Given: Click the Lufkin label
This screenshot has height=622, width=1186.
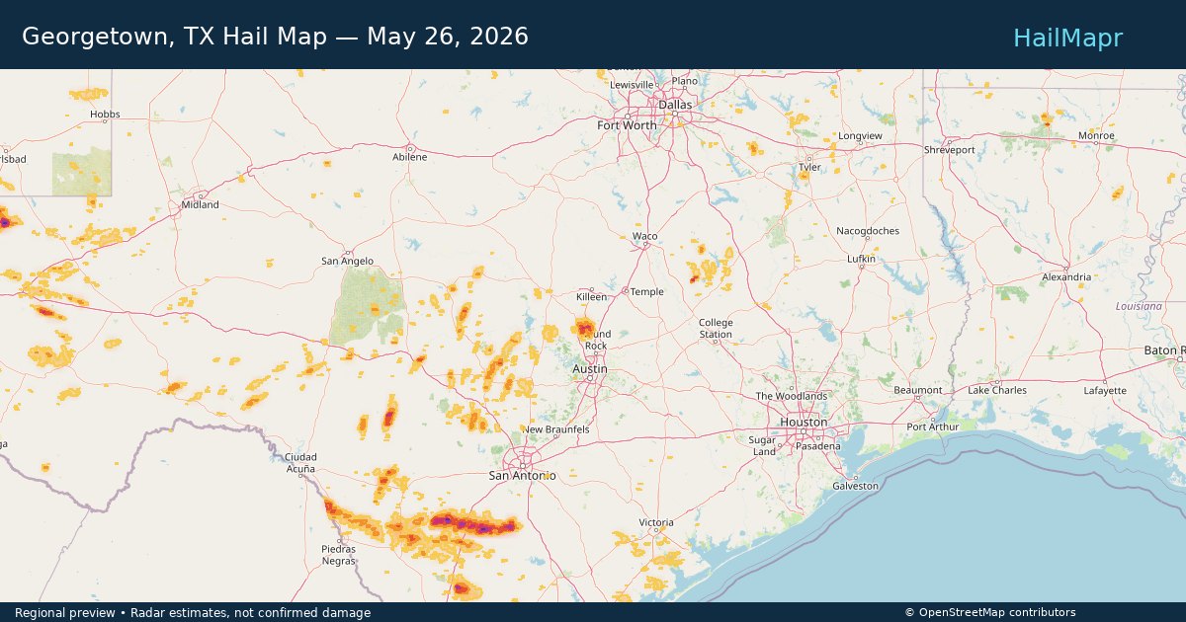Looking at the screenshot, I should pyautogui.click(x=861, y=259).
